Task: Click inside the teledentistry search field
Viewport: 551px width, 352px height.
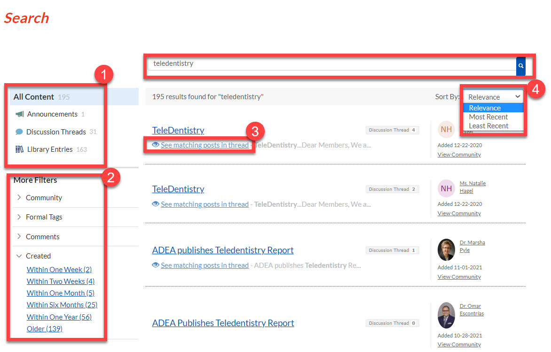Action: pos(329,63)
